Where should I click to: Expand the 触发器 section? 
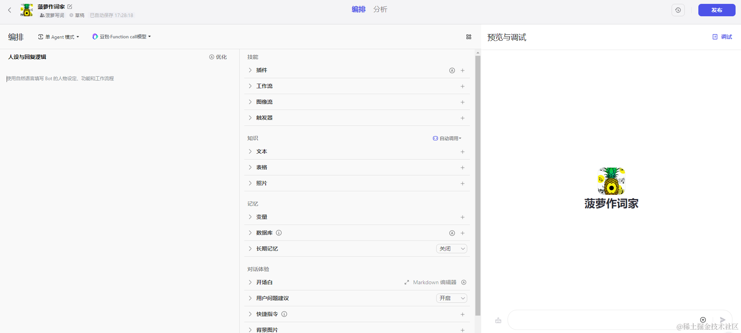250,118
